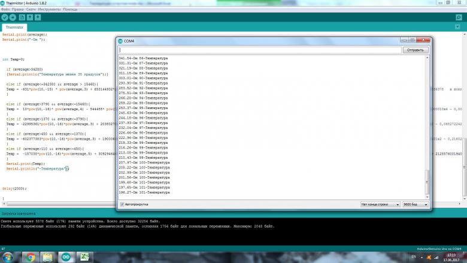This screenshot has height=263, width=467.
Task: Click the line 207.97-Ом 100-Температура
Action: (144, 162)
